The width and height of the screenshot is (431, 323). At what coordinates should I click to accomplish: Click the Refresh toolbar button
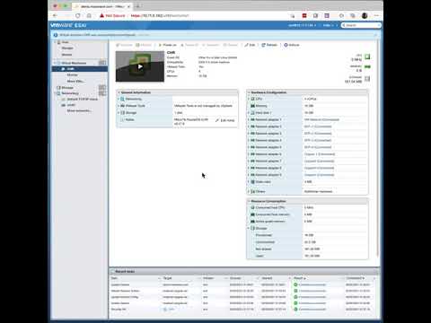pyautogui.click(x=269, y=45)
